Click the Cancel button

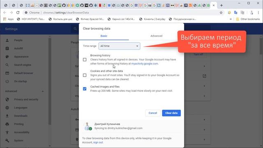tap(152, 113)
